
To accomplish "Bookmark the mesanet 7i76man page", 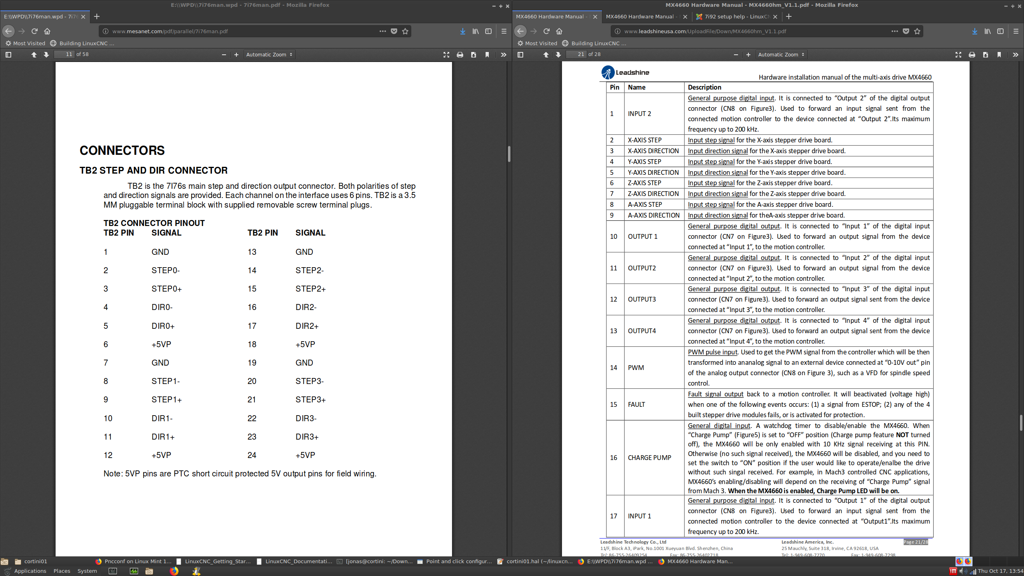I will click(x=405, y=31).
